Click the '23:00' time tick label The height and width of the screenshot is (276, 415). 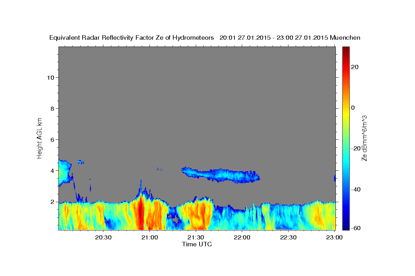pyautogui.click(x=335, y=237)
